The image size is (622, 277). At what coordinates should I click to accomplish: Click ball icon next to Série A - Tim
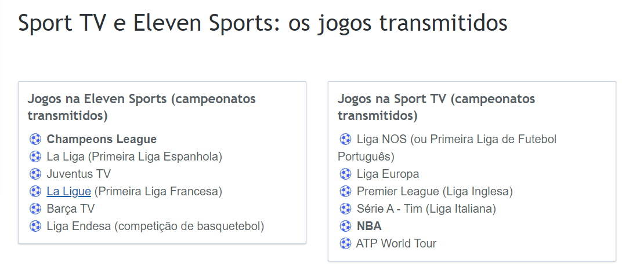point(345,209)
